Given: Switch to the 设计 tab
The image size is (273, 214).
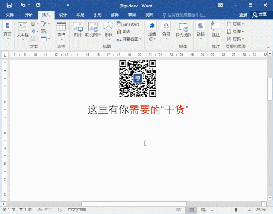Looking at the screenshot, I should pyautogui.click(x=63, y=15).
